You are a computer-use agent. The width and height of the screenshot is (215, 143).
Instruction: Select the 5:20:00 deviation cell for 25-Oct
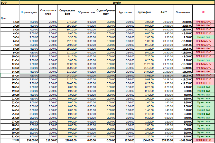(x=183, y=114)
